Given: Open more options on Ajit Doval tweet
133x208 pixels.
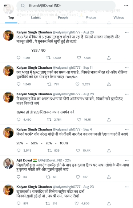Looking at the screenshot, I should pyautogui.click(x=127, y=160).
